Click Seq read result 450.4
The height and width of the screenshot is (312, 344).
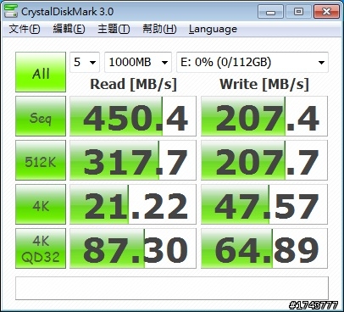(133, 116)
